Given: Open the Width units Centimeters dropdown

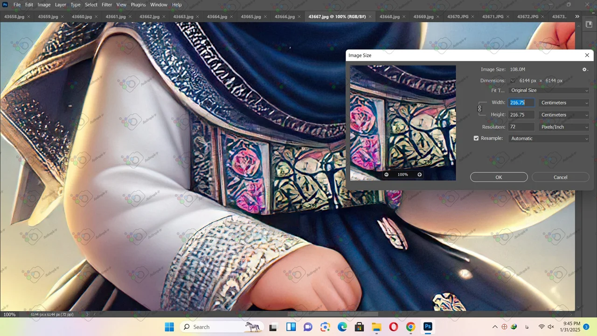Looking at the screenshot, I should (564, 103).
